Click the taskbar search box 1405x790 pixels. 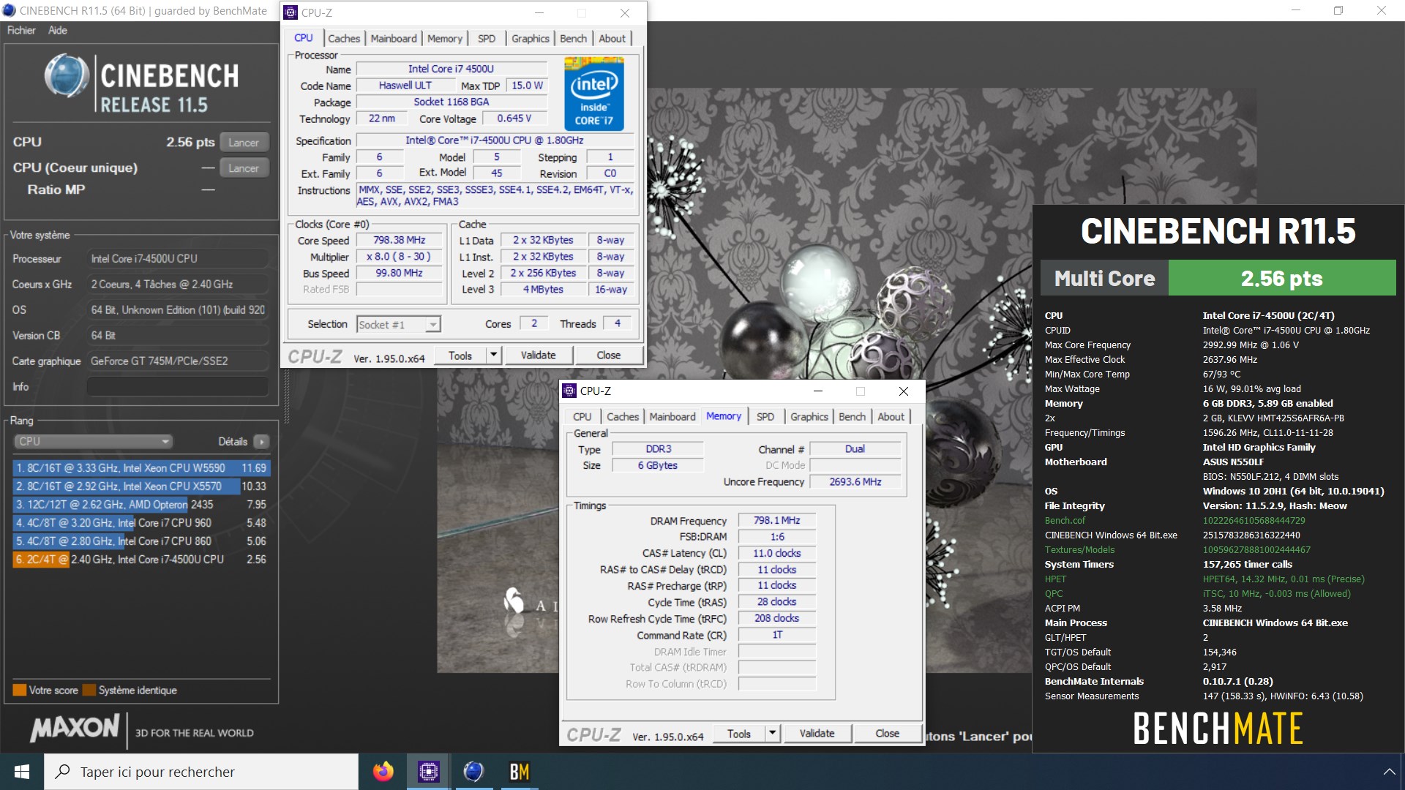[x=201, y=772]
